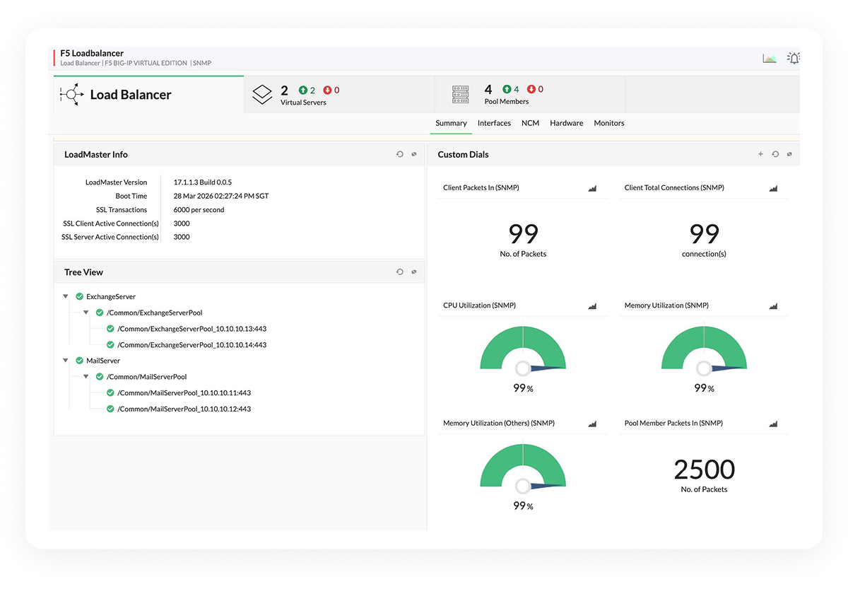The height and width of the screenshot is (589, 848).
Task: Click the status icon beside /Common/ExchangeServerPool
Action: tap(100, 312)
